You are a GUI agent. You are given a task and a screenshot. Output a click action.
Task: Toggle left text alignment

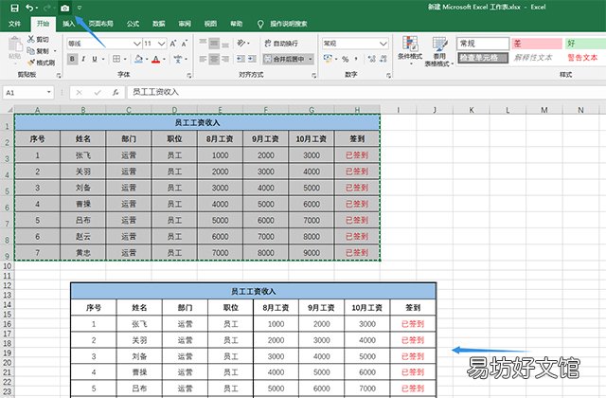pos(203,59)
